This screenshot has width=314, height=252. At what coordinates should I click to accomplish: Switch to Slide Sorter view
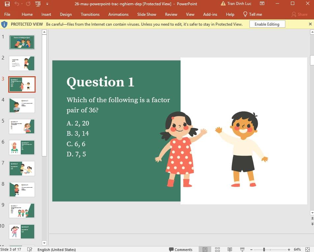click(217, 249)
